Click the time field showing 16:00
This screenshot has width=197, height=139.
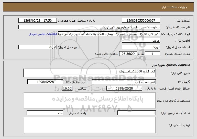[67, 89]
